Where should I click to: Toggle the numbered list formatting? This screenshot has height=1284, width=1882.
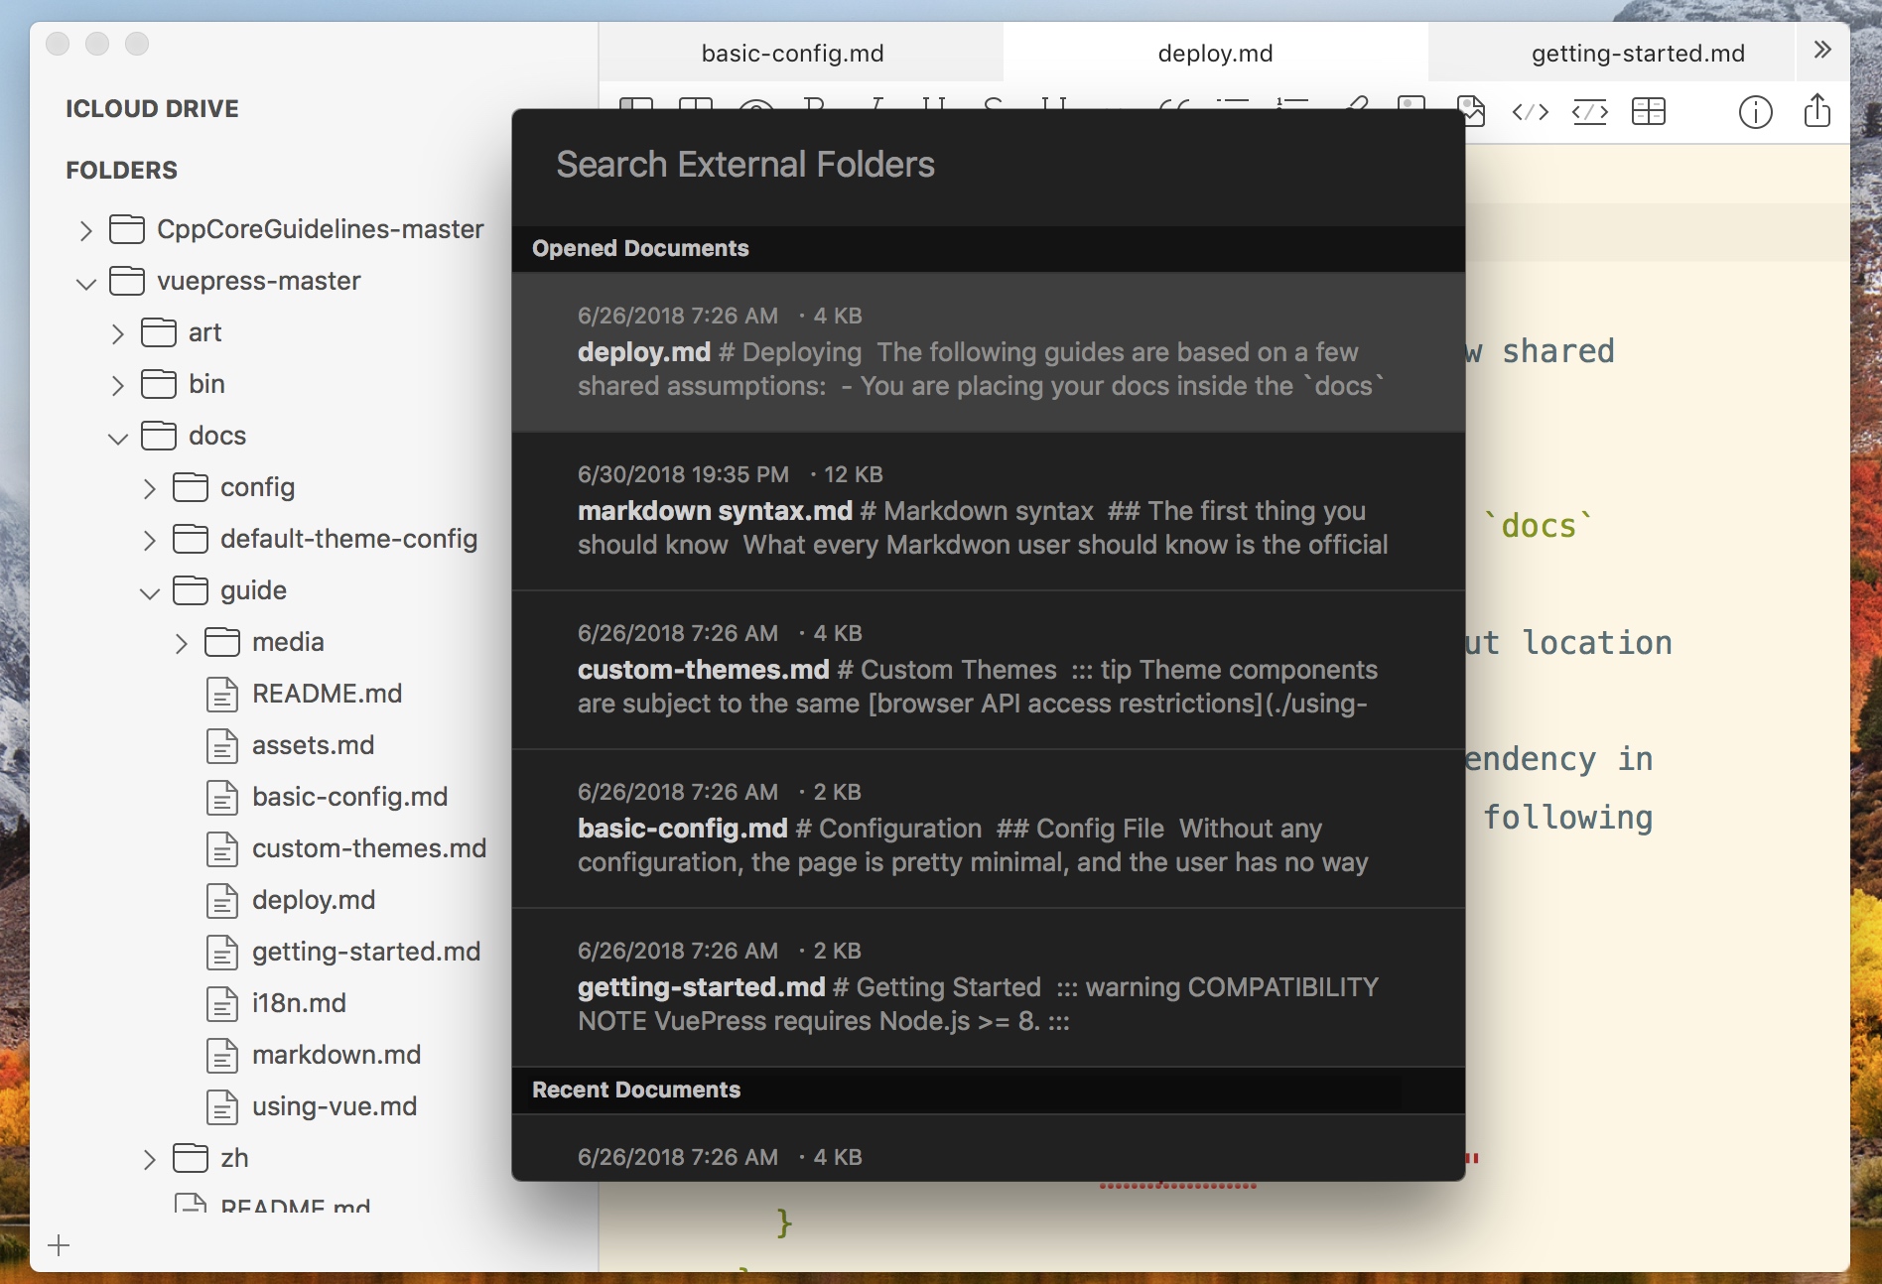tap(1292, 109)
